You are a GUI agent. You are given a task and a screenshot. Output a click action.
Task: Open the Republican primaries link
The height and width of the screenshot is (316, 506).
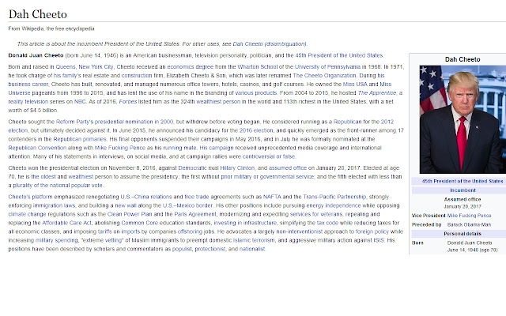80,139
